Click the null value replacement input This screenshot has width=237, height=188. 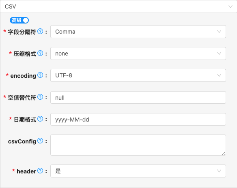click(138, 98)
